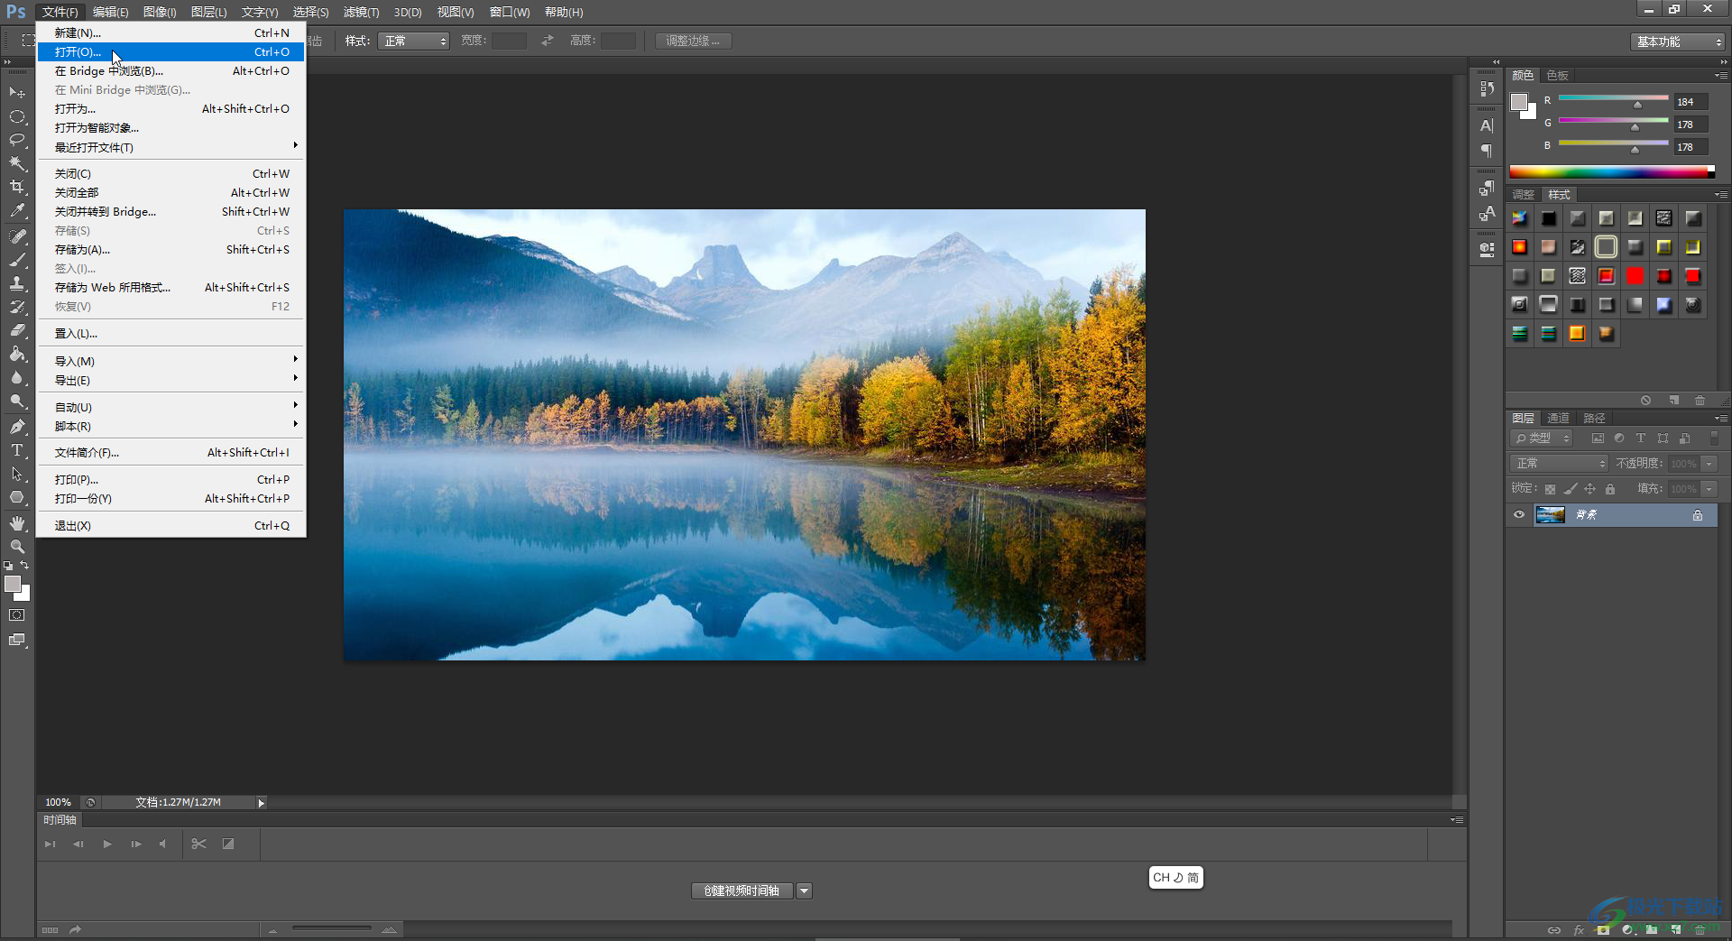
Task: Toggle lock transparent pixels
Action: (1550, 489)
